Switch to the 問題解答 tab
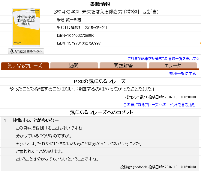Image resolution: width=201 pixels, height=171 pixels. click(123, 65)
